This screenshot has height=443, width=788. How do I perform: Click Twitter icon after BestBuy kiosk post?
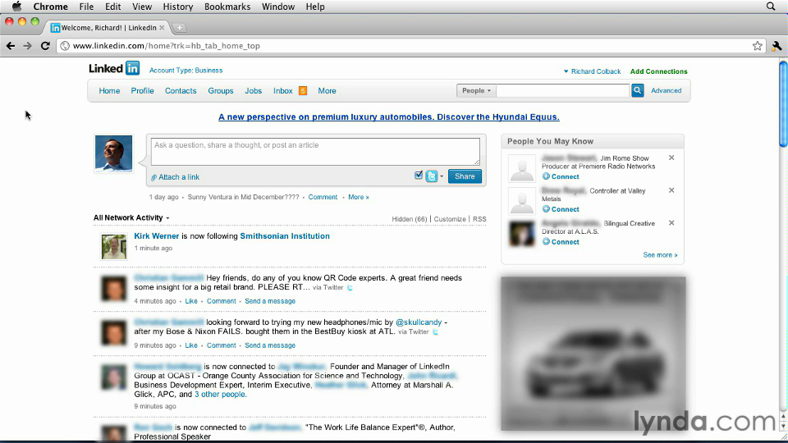click(435, 332)
